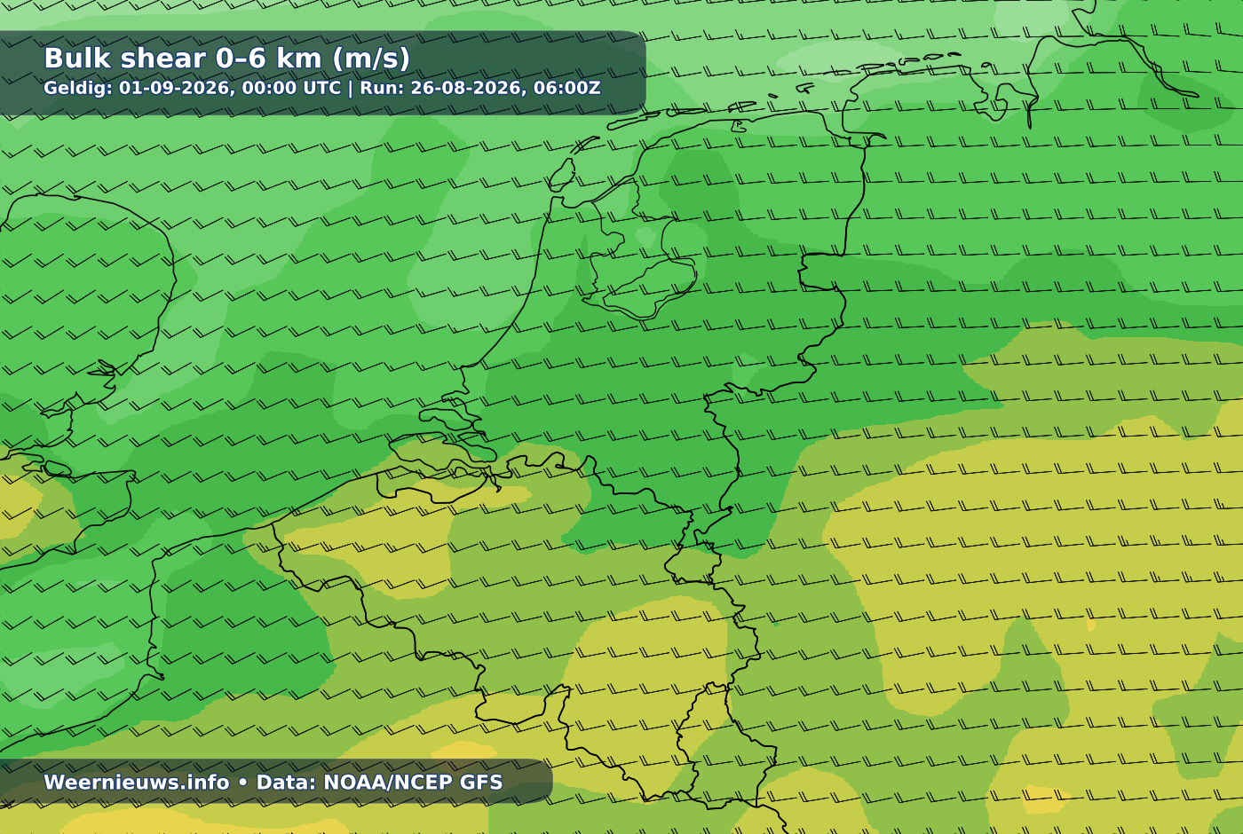The image size is (1243, 834).
Task: Click the 'Geldig: 01-09-2026, 00:00 UTC' text
Action: coord(192,88)
